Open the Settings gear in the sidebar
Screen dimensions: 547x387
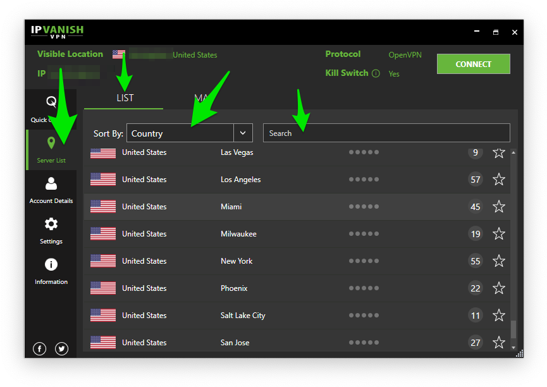tap(51, 231)
